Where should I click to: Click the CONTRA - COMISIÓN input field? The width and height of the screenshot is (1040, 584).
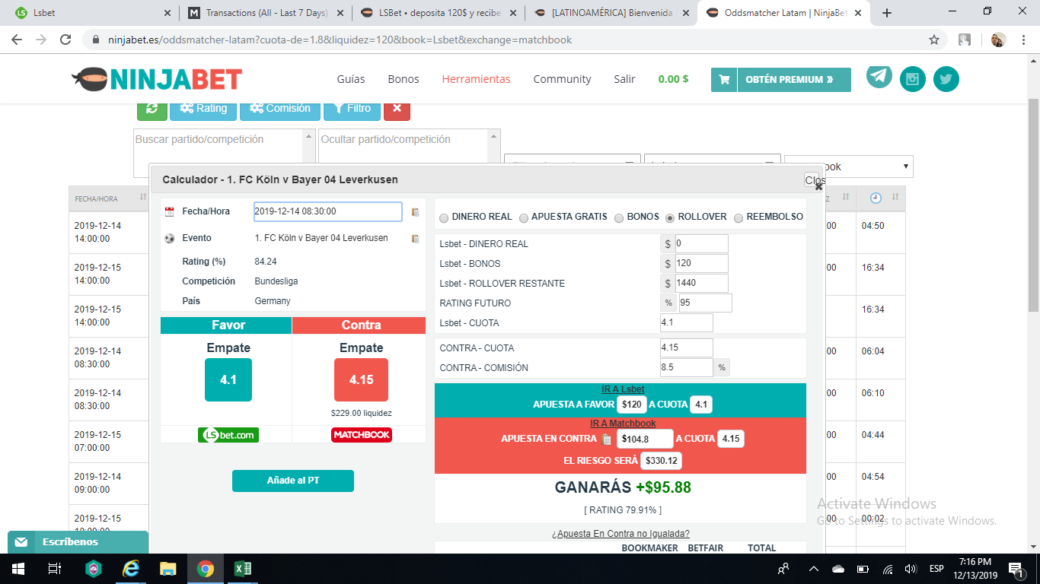coord(686,368)
